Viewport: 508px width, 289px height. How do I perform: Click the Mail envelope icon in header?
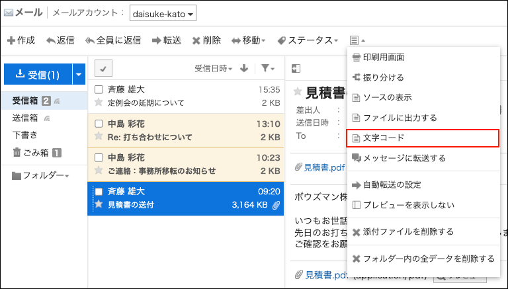(x=8, y=13)
